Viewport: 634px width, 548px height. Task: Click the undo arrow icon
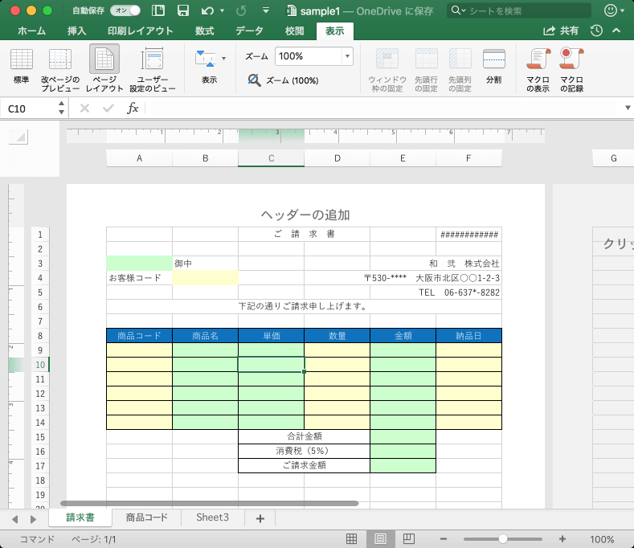(207, 10)
